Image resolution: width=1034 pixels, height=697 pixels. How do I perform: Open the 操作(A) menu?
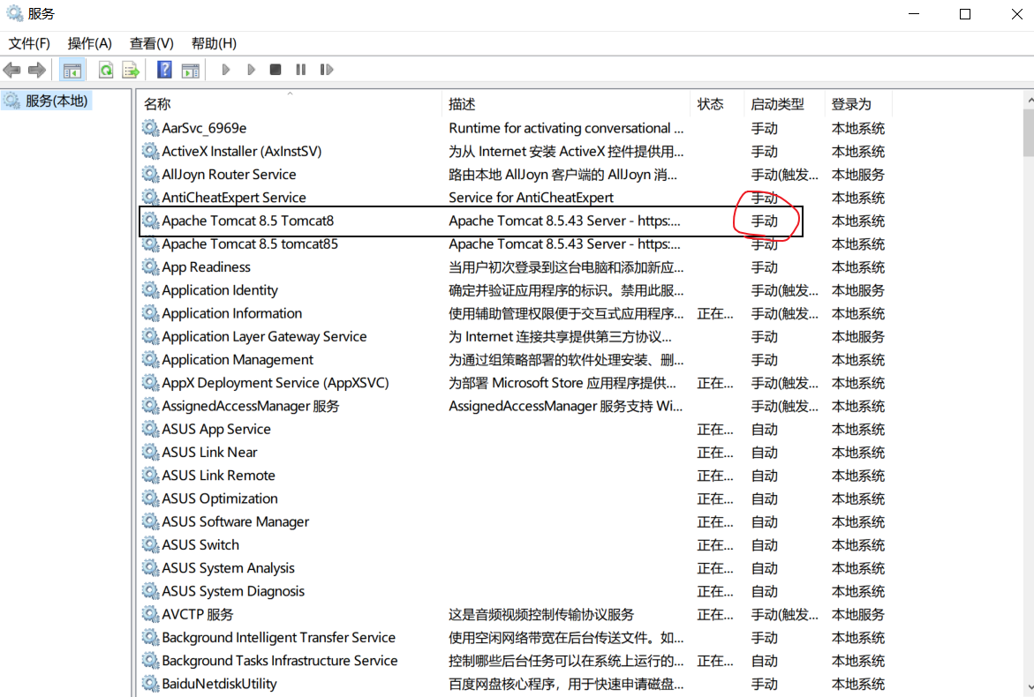coord(90,43)
